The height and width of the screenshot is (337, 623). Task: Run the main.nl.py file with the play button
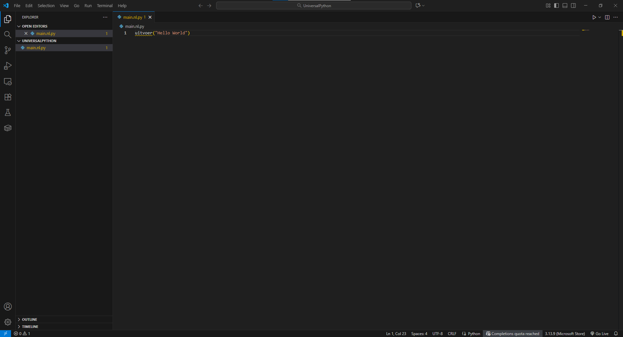[x=594, y=17]
